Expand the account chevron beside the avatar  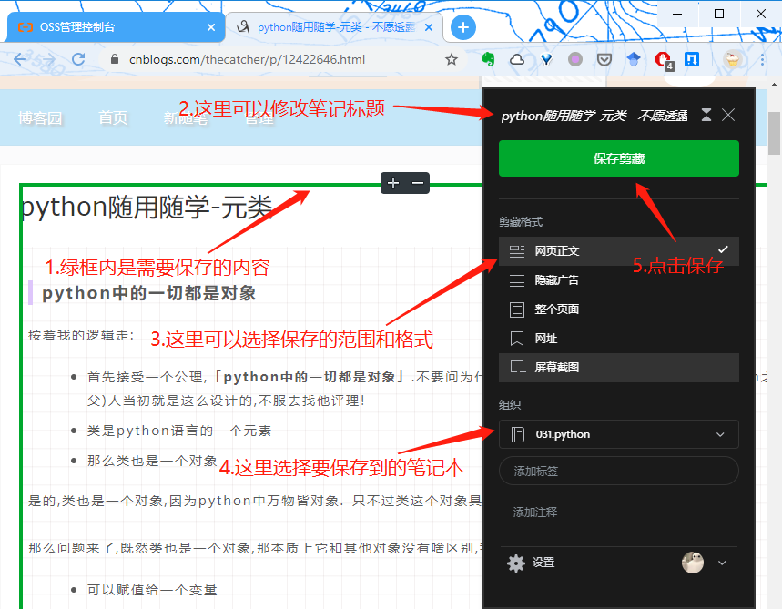pos(722,563)
